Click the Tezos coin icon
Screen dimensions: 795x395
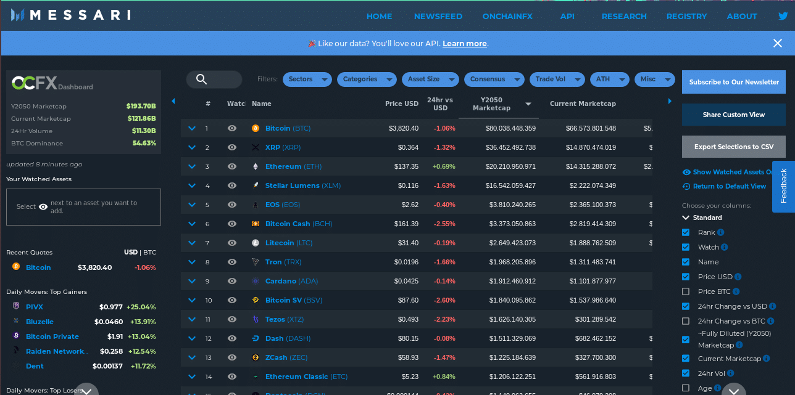[256, 319]
